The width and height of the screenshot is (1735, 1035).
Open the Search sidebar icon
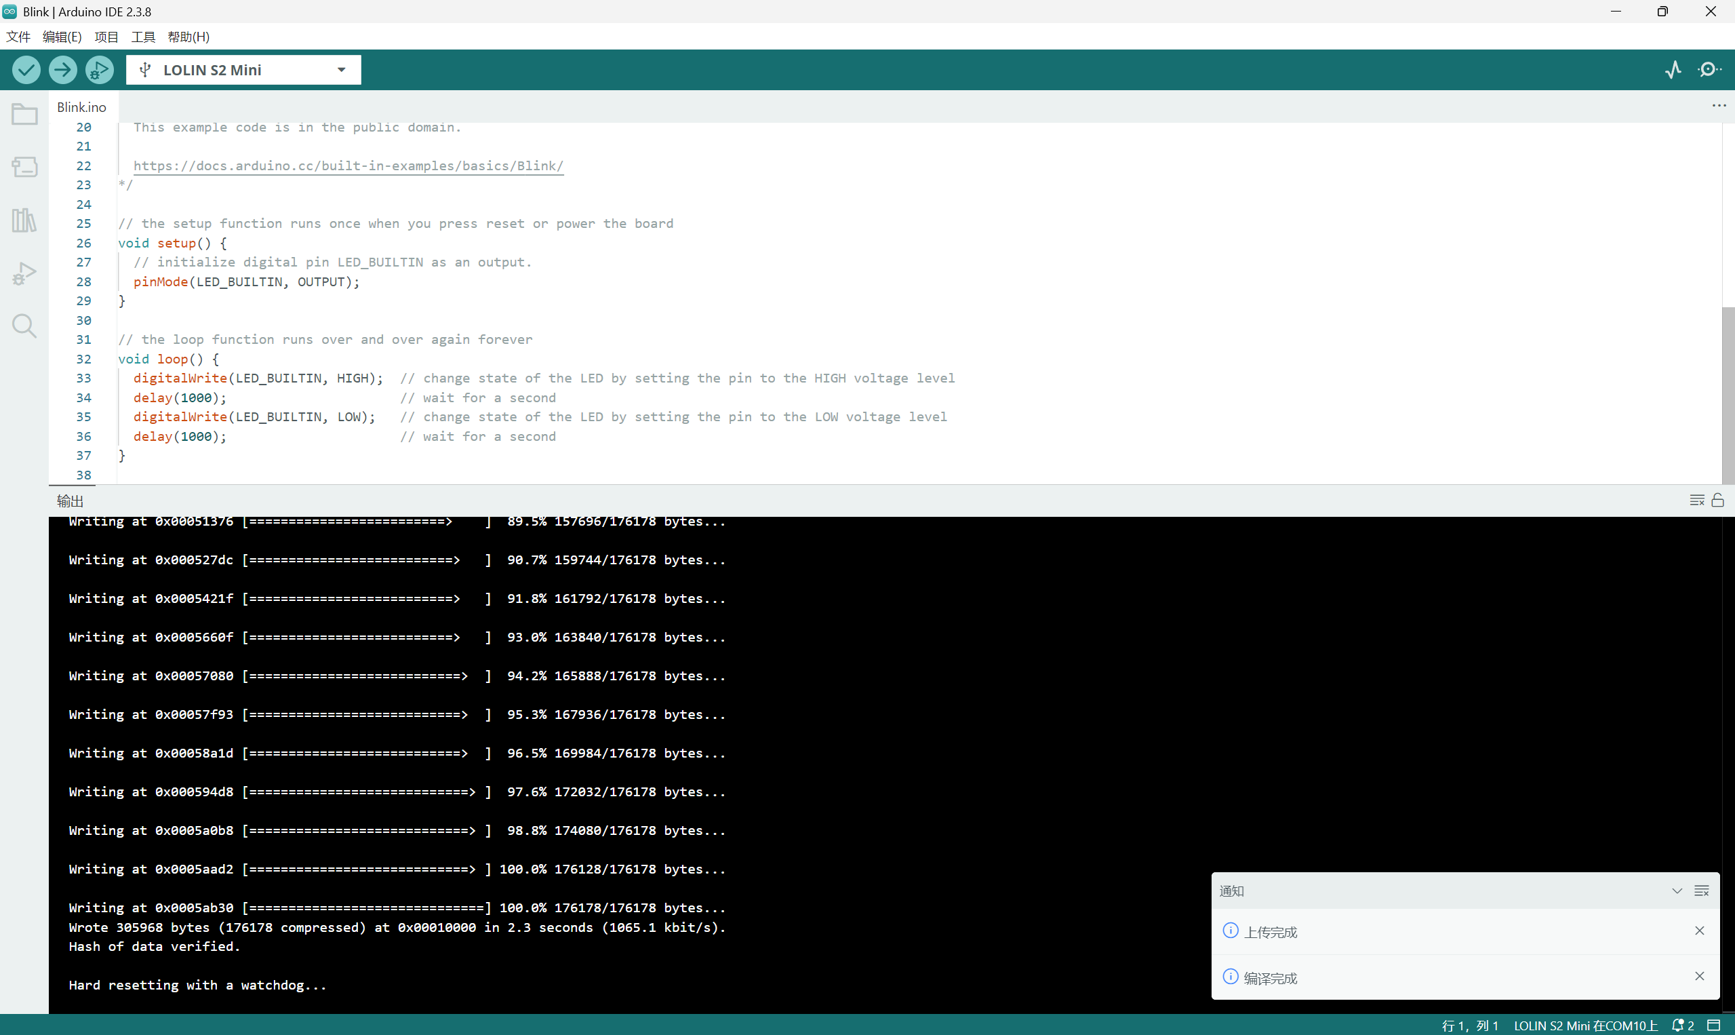click(x=24, y=326)
